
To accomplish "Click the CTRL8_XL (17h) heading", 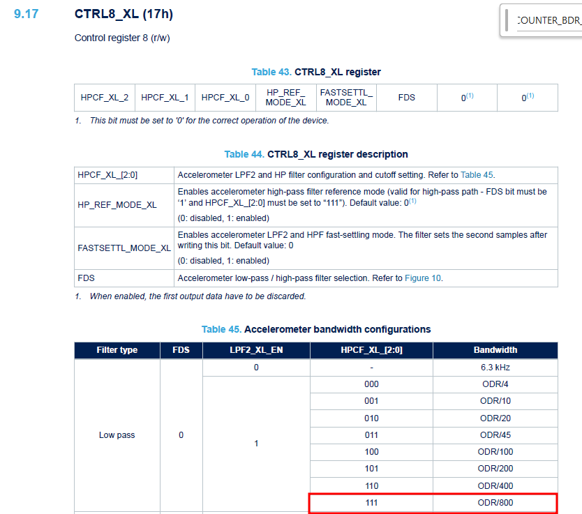I will point(127,13).
